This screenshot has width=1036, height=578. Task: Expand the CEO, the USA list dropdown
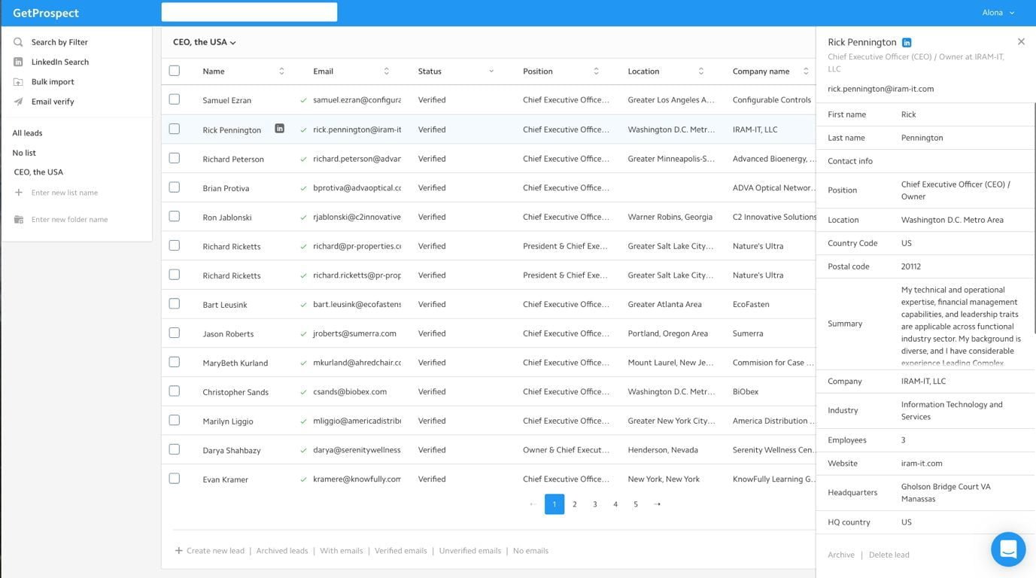(x=205, y=42)
